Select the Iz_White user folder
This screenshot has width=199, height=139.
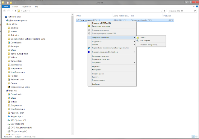tap(12, 24)
